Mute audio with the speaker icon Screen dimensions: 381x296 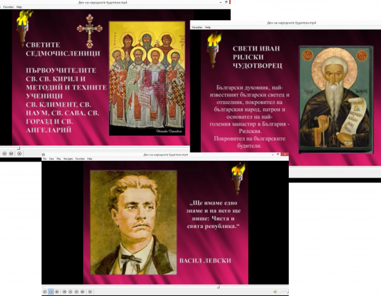click(275, 291)
